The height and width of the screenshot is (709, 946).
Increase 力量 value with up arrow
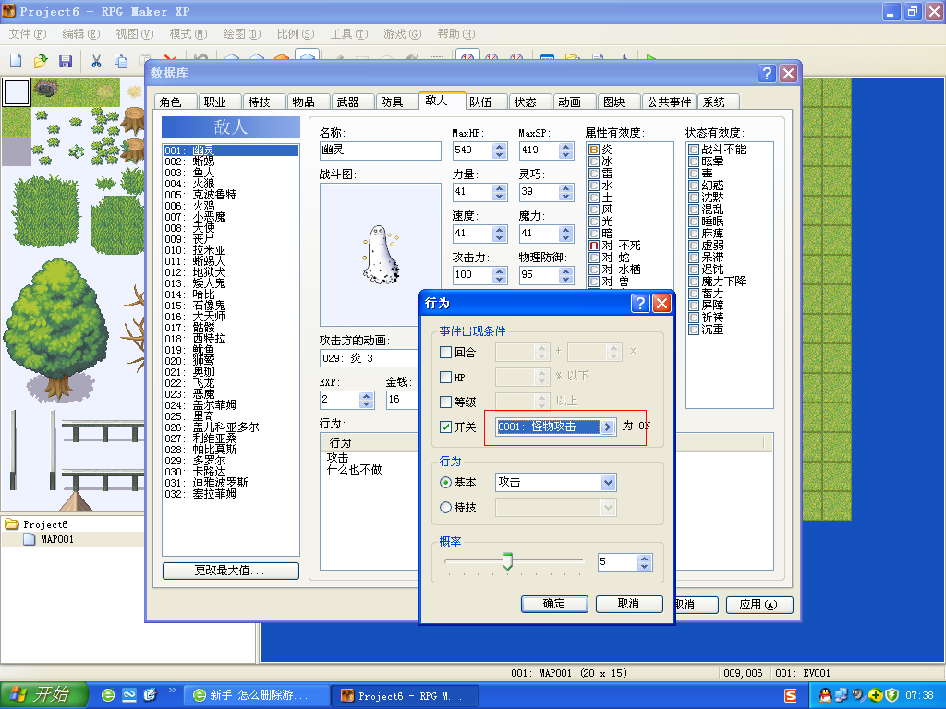(499, 188)
